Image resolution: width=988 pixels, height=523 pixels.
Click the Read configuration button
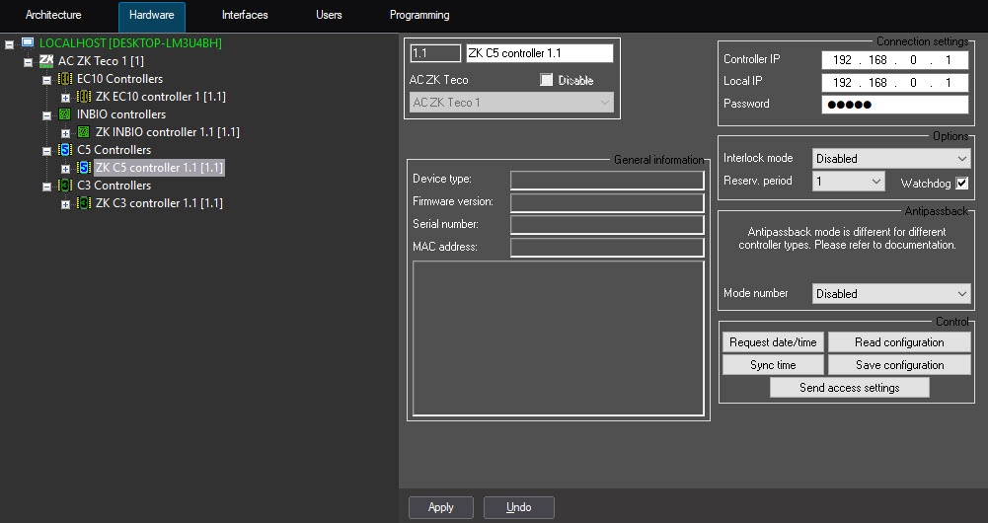(899, 342)
